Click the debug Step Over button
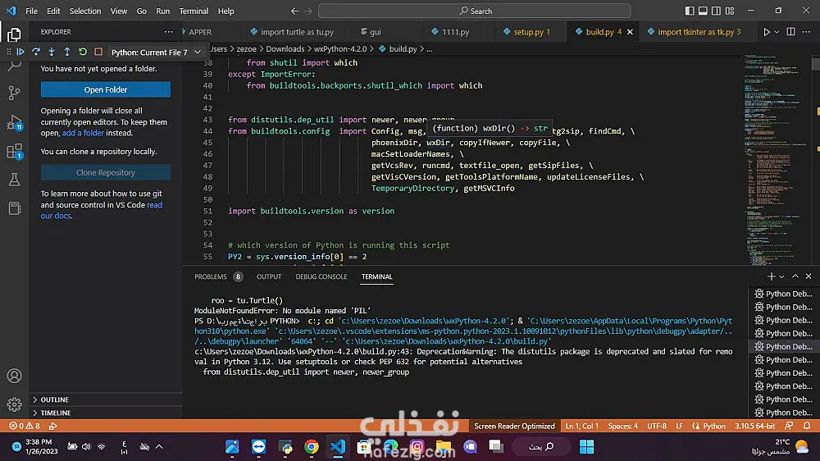This screenshot has width=820, height=461. coord(35,52)
